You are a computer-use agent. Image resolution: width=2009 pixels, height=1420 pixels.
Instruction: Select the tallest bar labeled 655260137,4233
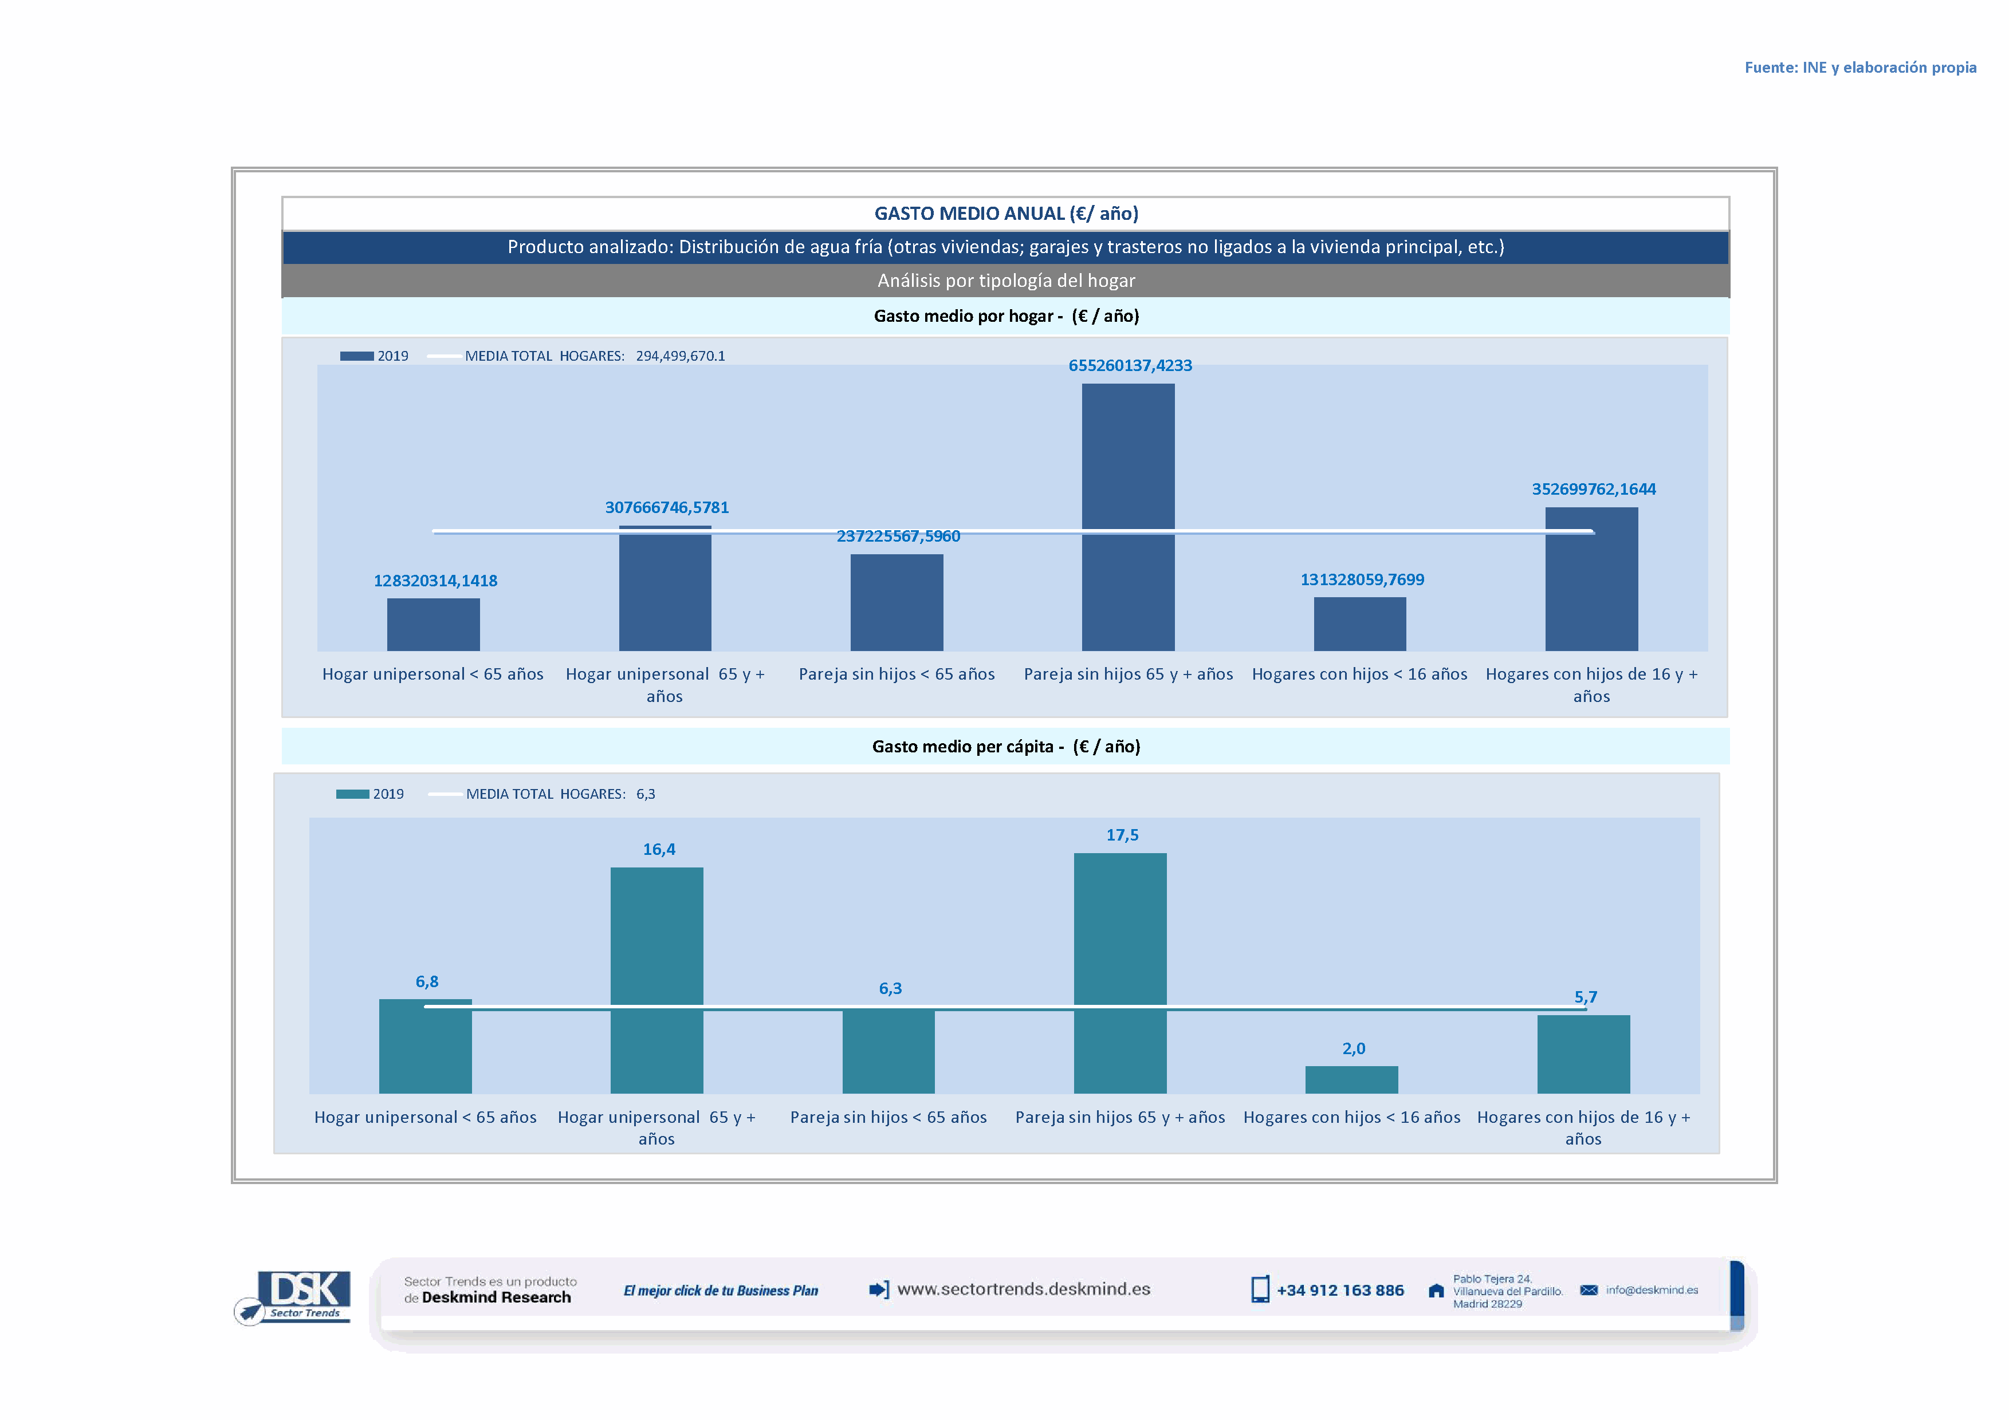click(1128, 516)
